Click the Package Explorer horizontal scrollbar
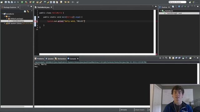Viewport: 200px width, 112px height. point(12,106)
